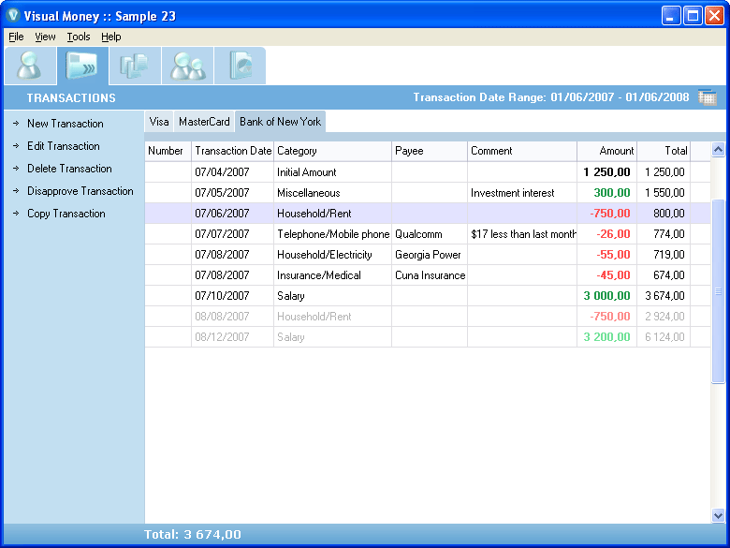The image size is (730, 548).
Task: Switch to the Visa account tab
Action: pos(159,122)
